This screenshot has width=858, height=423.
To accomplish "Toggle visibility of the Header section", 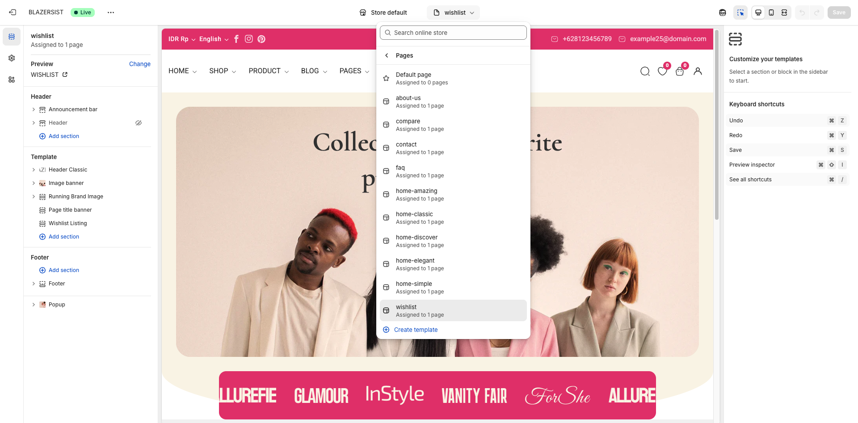I will [139, 123].
